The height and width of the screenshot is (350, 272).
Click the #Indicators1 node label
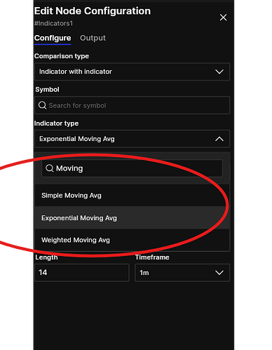[53, 23]
